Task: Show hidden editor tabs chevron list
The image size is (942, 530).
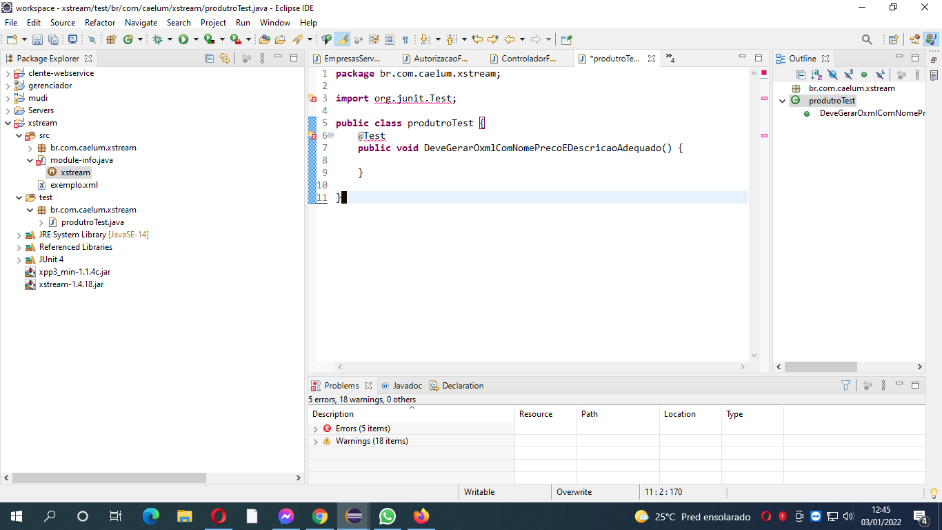Action: tap(670, 59)
